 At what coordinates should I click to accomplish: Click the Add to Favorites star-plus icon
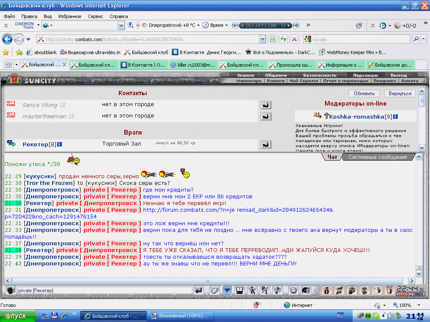[x=19, y=52]
